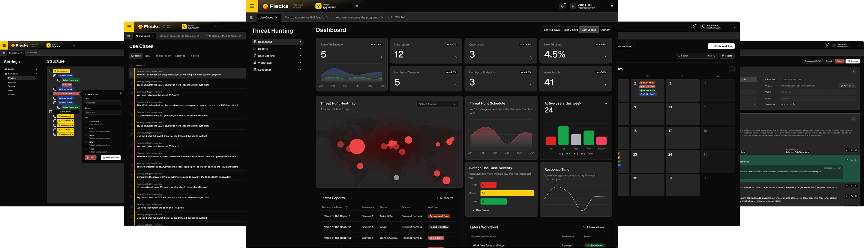Open notifications bell beside John Fleck in dashboard
Image resolution: width=864 pixels, height=248 pixels.
[x=562, y=6]
